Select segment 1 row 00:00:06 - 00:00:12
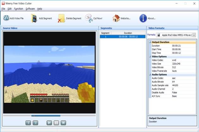Image resolution: width=199 pixels, height=132 pixels. (x=123, y=37)
